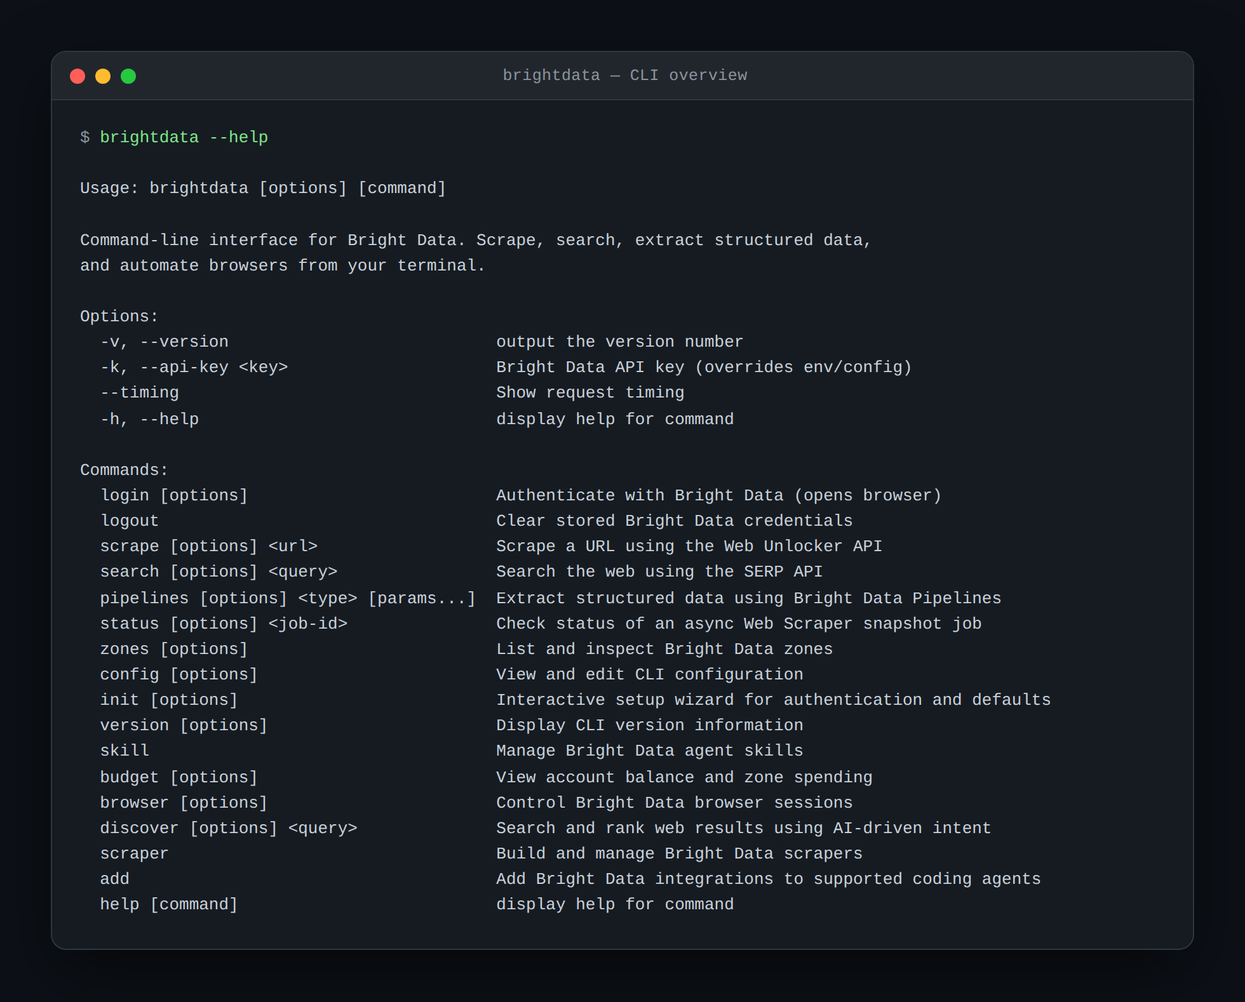Click the '-k, --api-key <key>' option
This screenshot has height=1002, width=1245.
tap(194, 367)
